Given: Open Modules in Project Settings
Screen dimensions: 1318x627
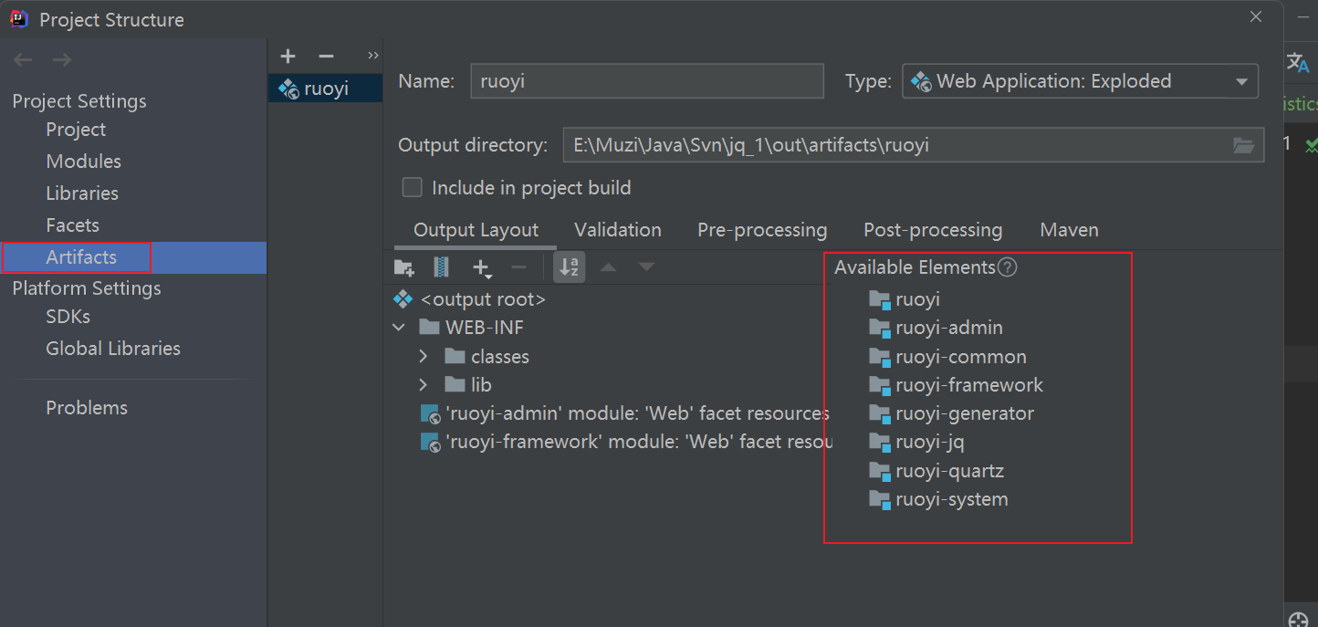Looking at the screenshot, I should (x=83, y=162).
